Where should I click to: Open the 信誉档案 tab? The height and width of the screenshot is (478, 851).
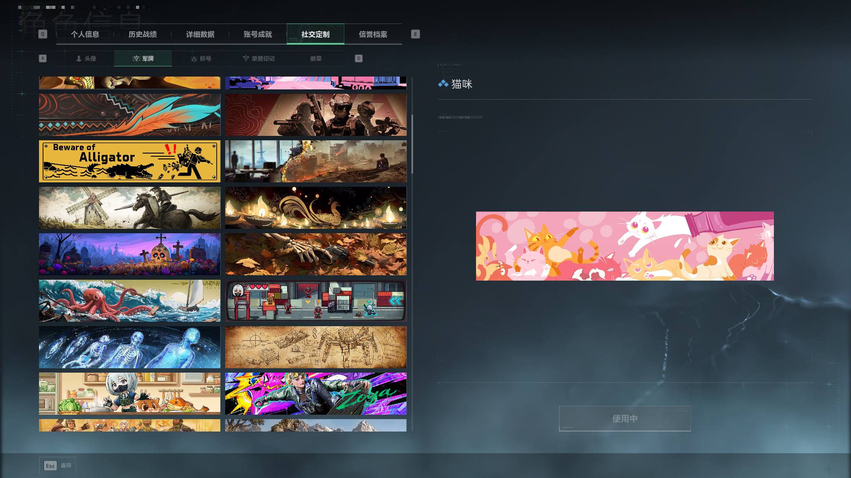point(373,34)
